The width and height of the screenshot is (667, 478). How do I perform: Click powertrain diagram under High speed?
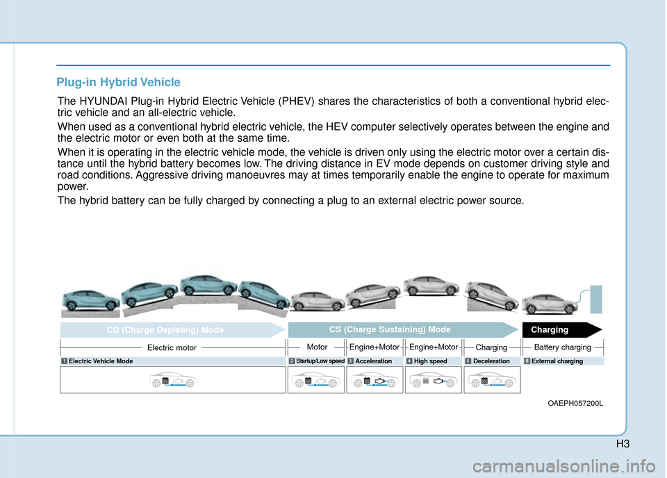tap(434, 380)
